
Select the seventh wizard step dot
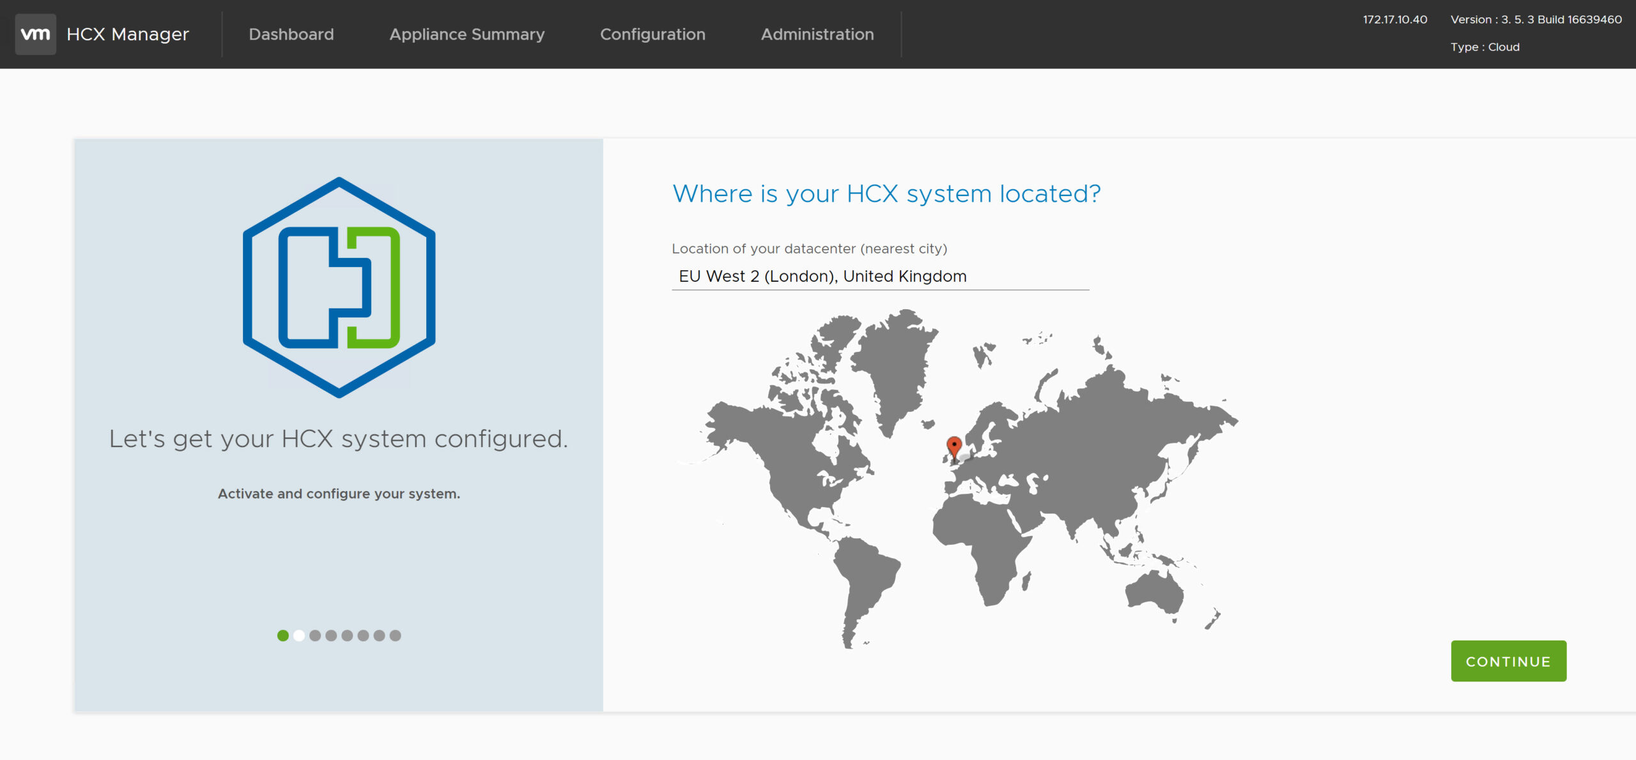(379, 635)
